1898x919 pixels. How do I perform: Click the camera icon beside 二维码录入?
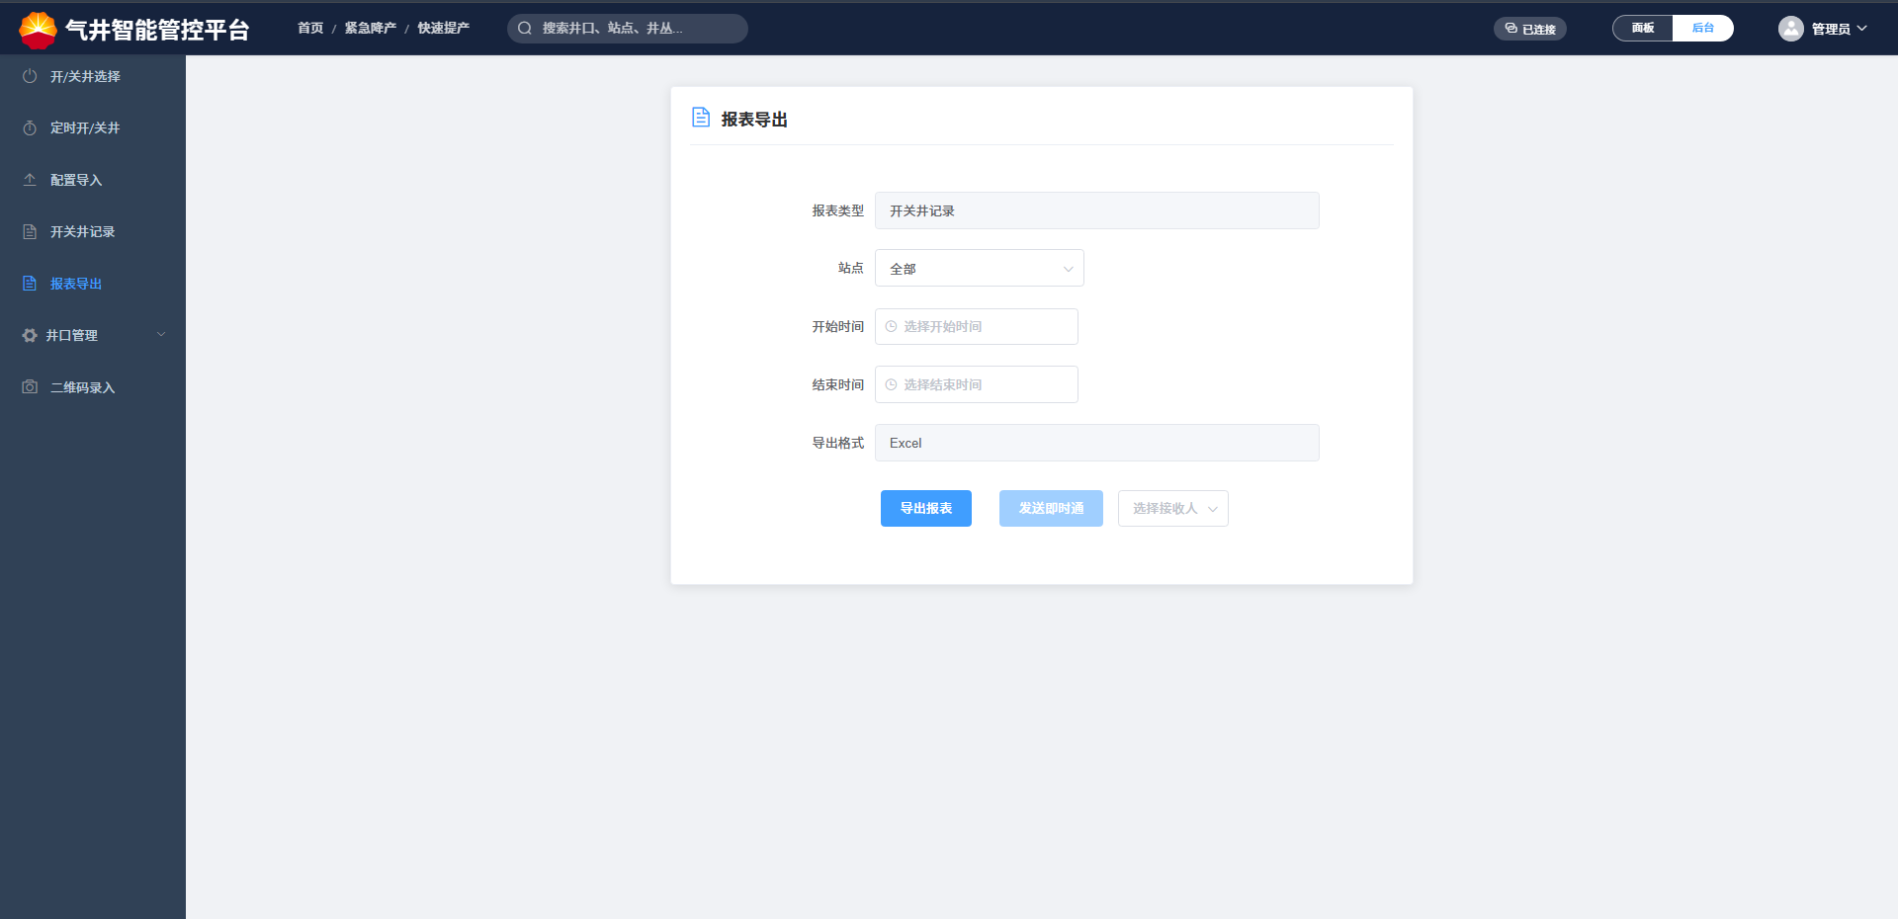click(x=30, y=387)
